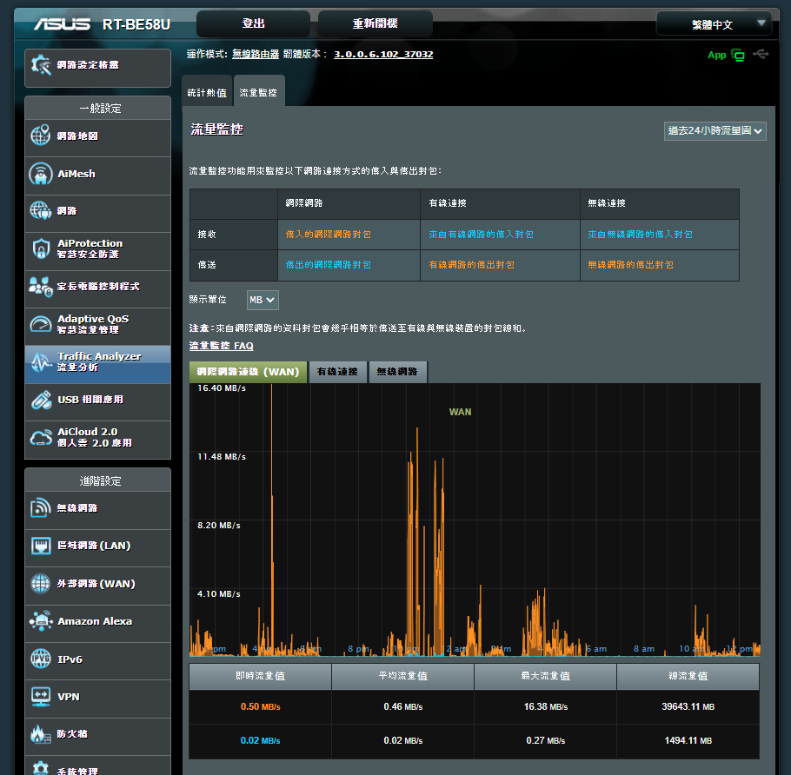Click the 進階設定 section header
791x775 pixels.
[100, 481]
